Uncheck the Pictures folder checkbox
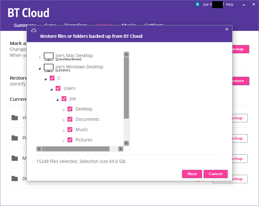 [x=70, y=140]
